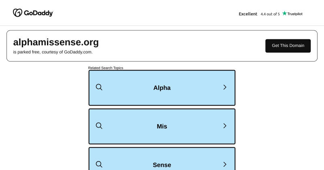Open the Alpha related search topic
Viewport: 324px width, 170px height.
tap(162, 88)
